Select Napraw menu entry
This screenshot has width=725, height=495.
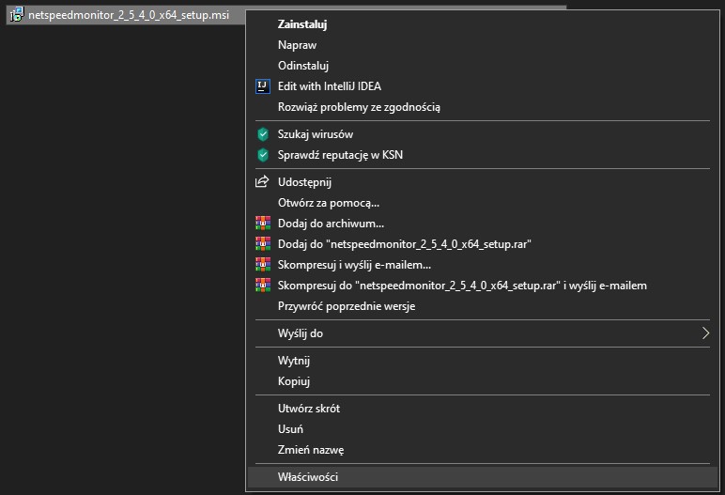(483, 45)
